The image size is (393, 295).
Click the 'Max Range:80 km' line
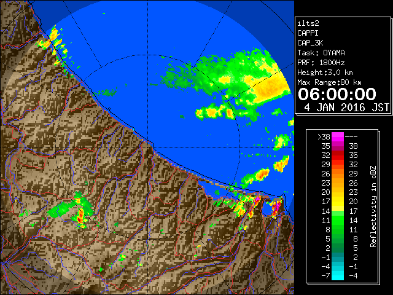coord(329,82)
